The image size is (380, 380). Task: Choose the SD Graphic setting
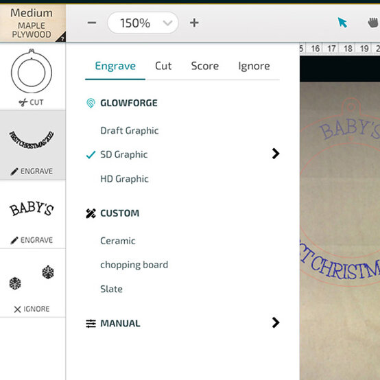point(124,154)
